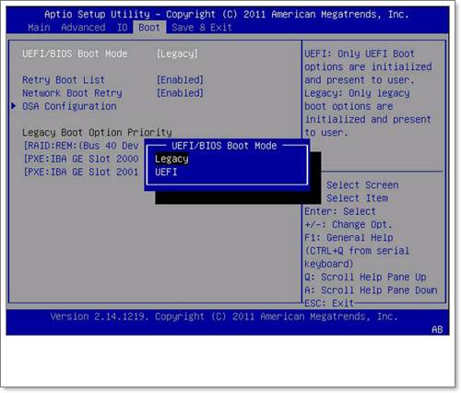Select the PXE:IBA GE Slot 2001 option
The image size is (461, 393).
81,172
